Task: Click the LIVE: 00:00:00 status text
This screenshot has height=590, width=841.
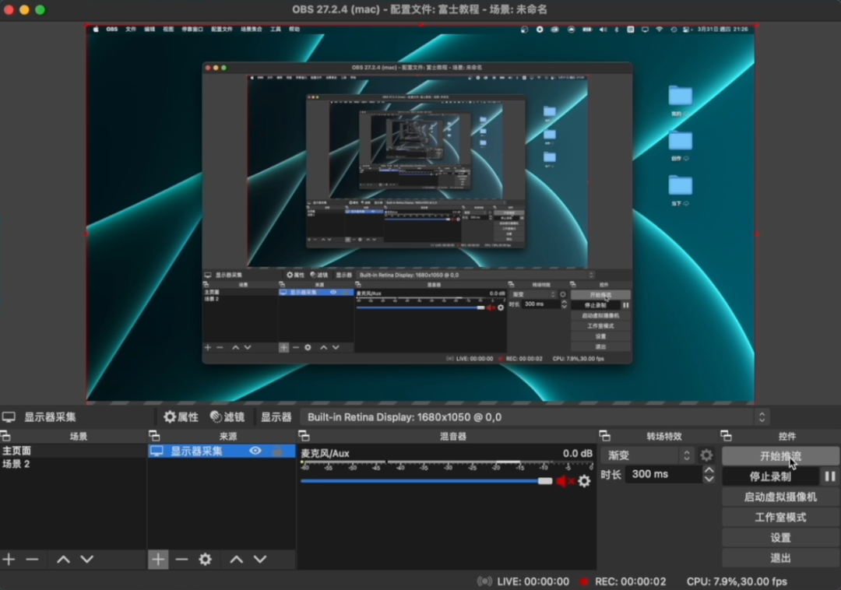Action: pyautogui.click(x=533, y=581)
